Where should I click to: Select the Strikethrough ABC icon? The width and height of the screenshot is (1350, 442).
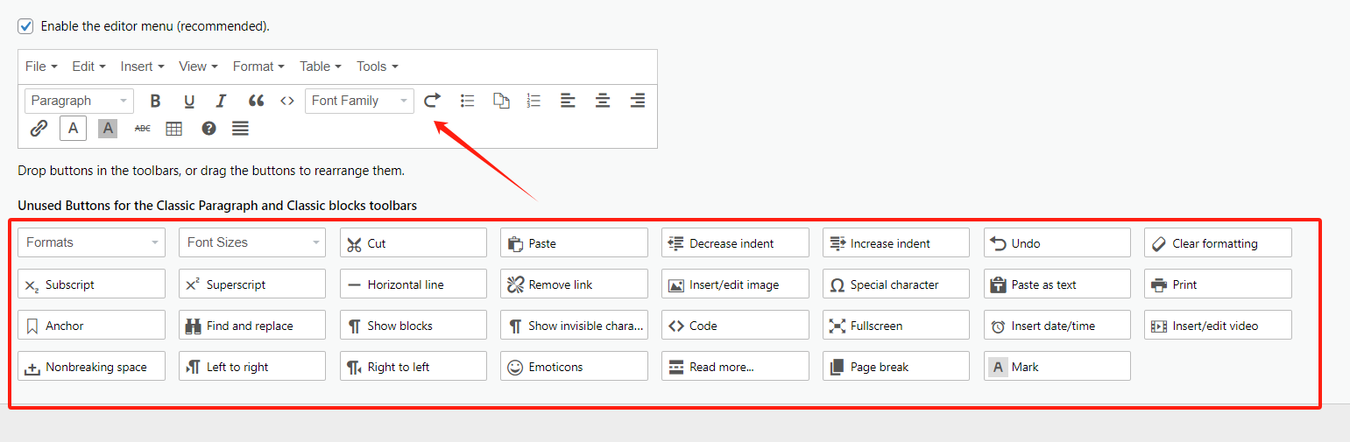142,129
